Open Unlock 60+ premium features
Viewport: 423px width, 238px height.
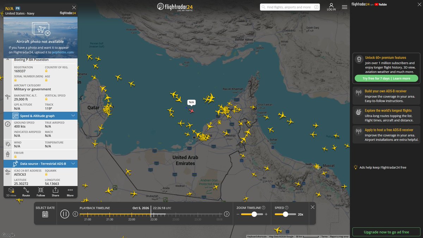pyautogui.click(x=386, y=57)
